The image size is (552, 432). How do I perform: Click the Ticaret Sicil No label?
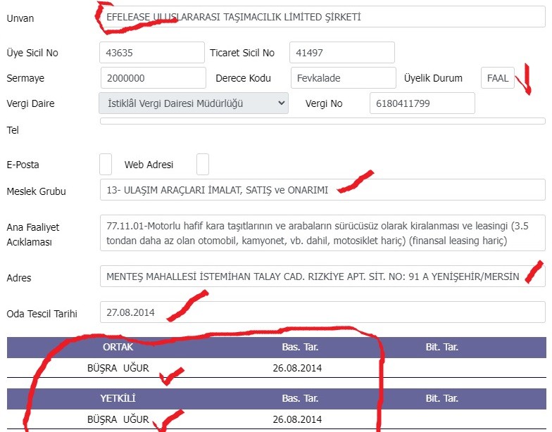[x=242, y=53]
